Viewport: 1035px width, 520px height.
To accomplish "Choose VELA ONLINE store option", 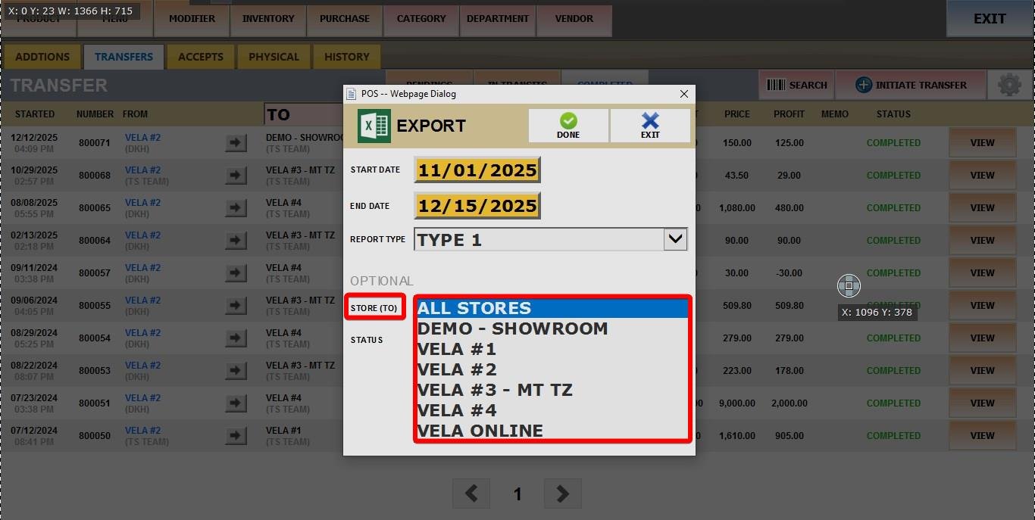I will tap(480, 431).
